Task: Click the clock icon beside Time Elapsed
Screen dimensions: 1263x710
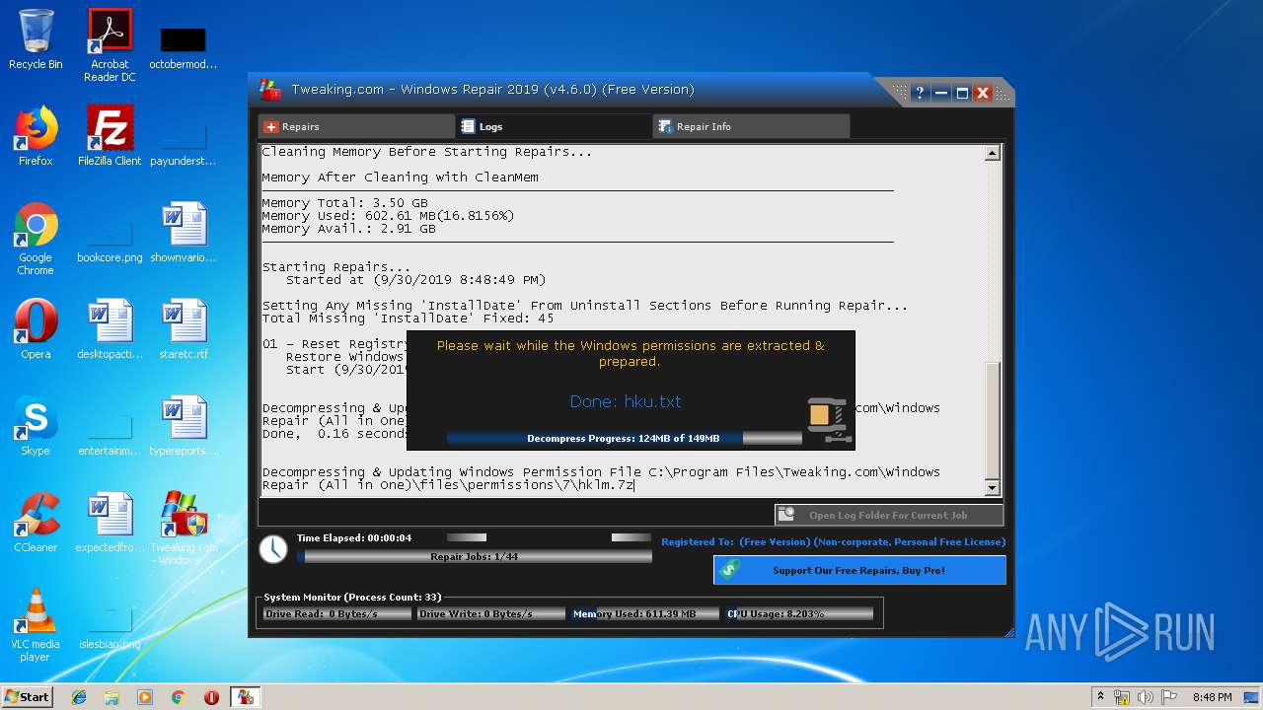Action: 273,549
